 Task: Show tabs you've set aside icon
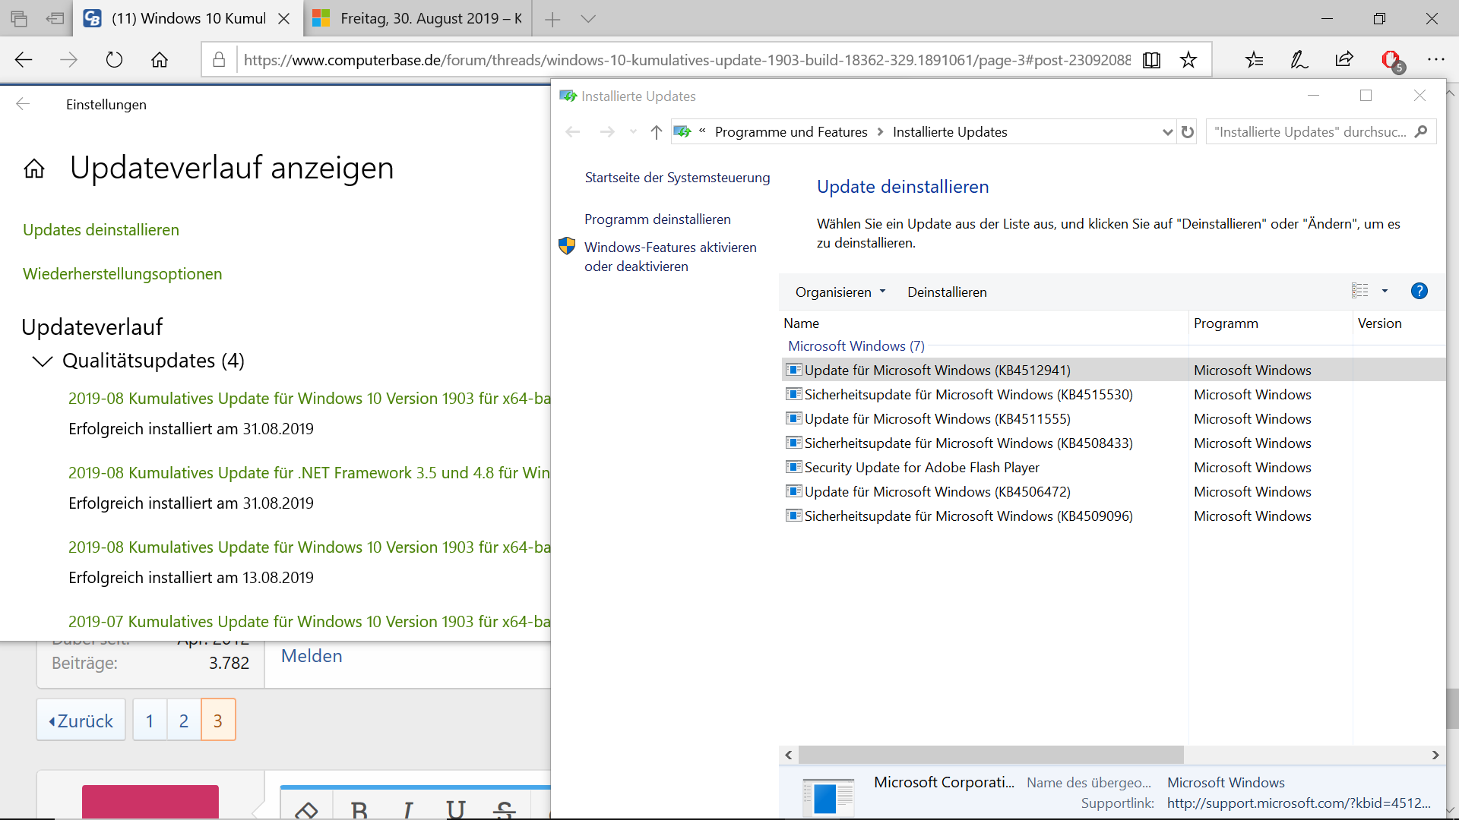click(x=19, y=19)
